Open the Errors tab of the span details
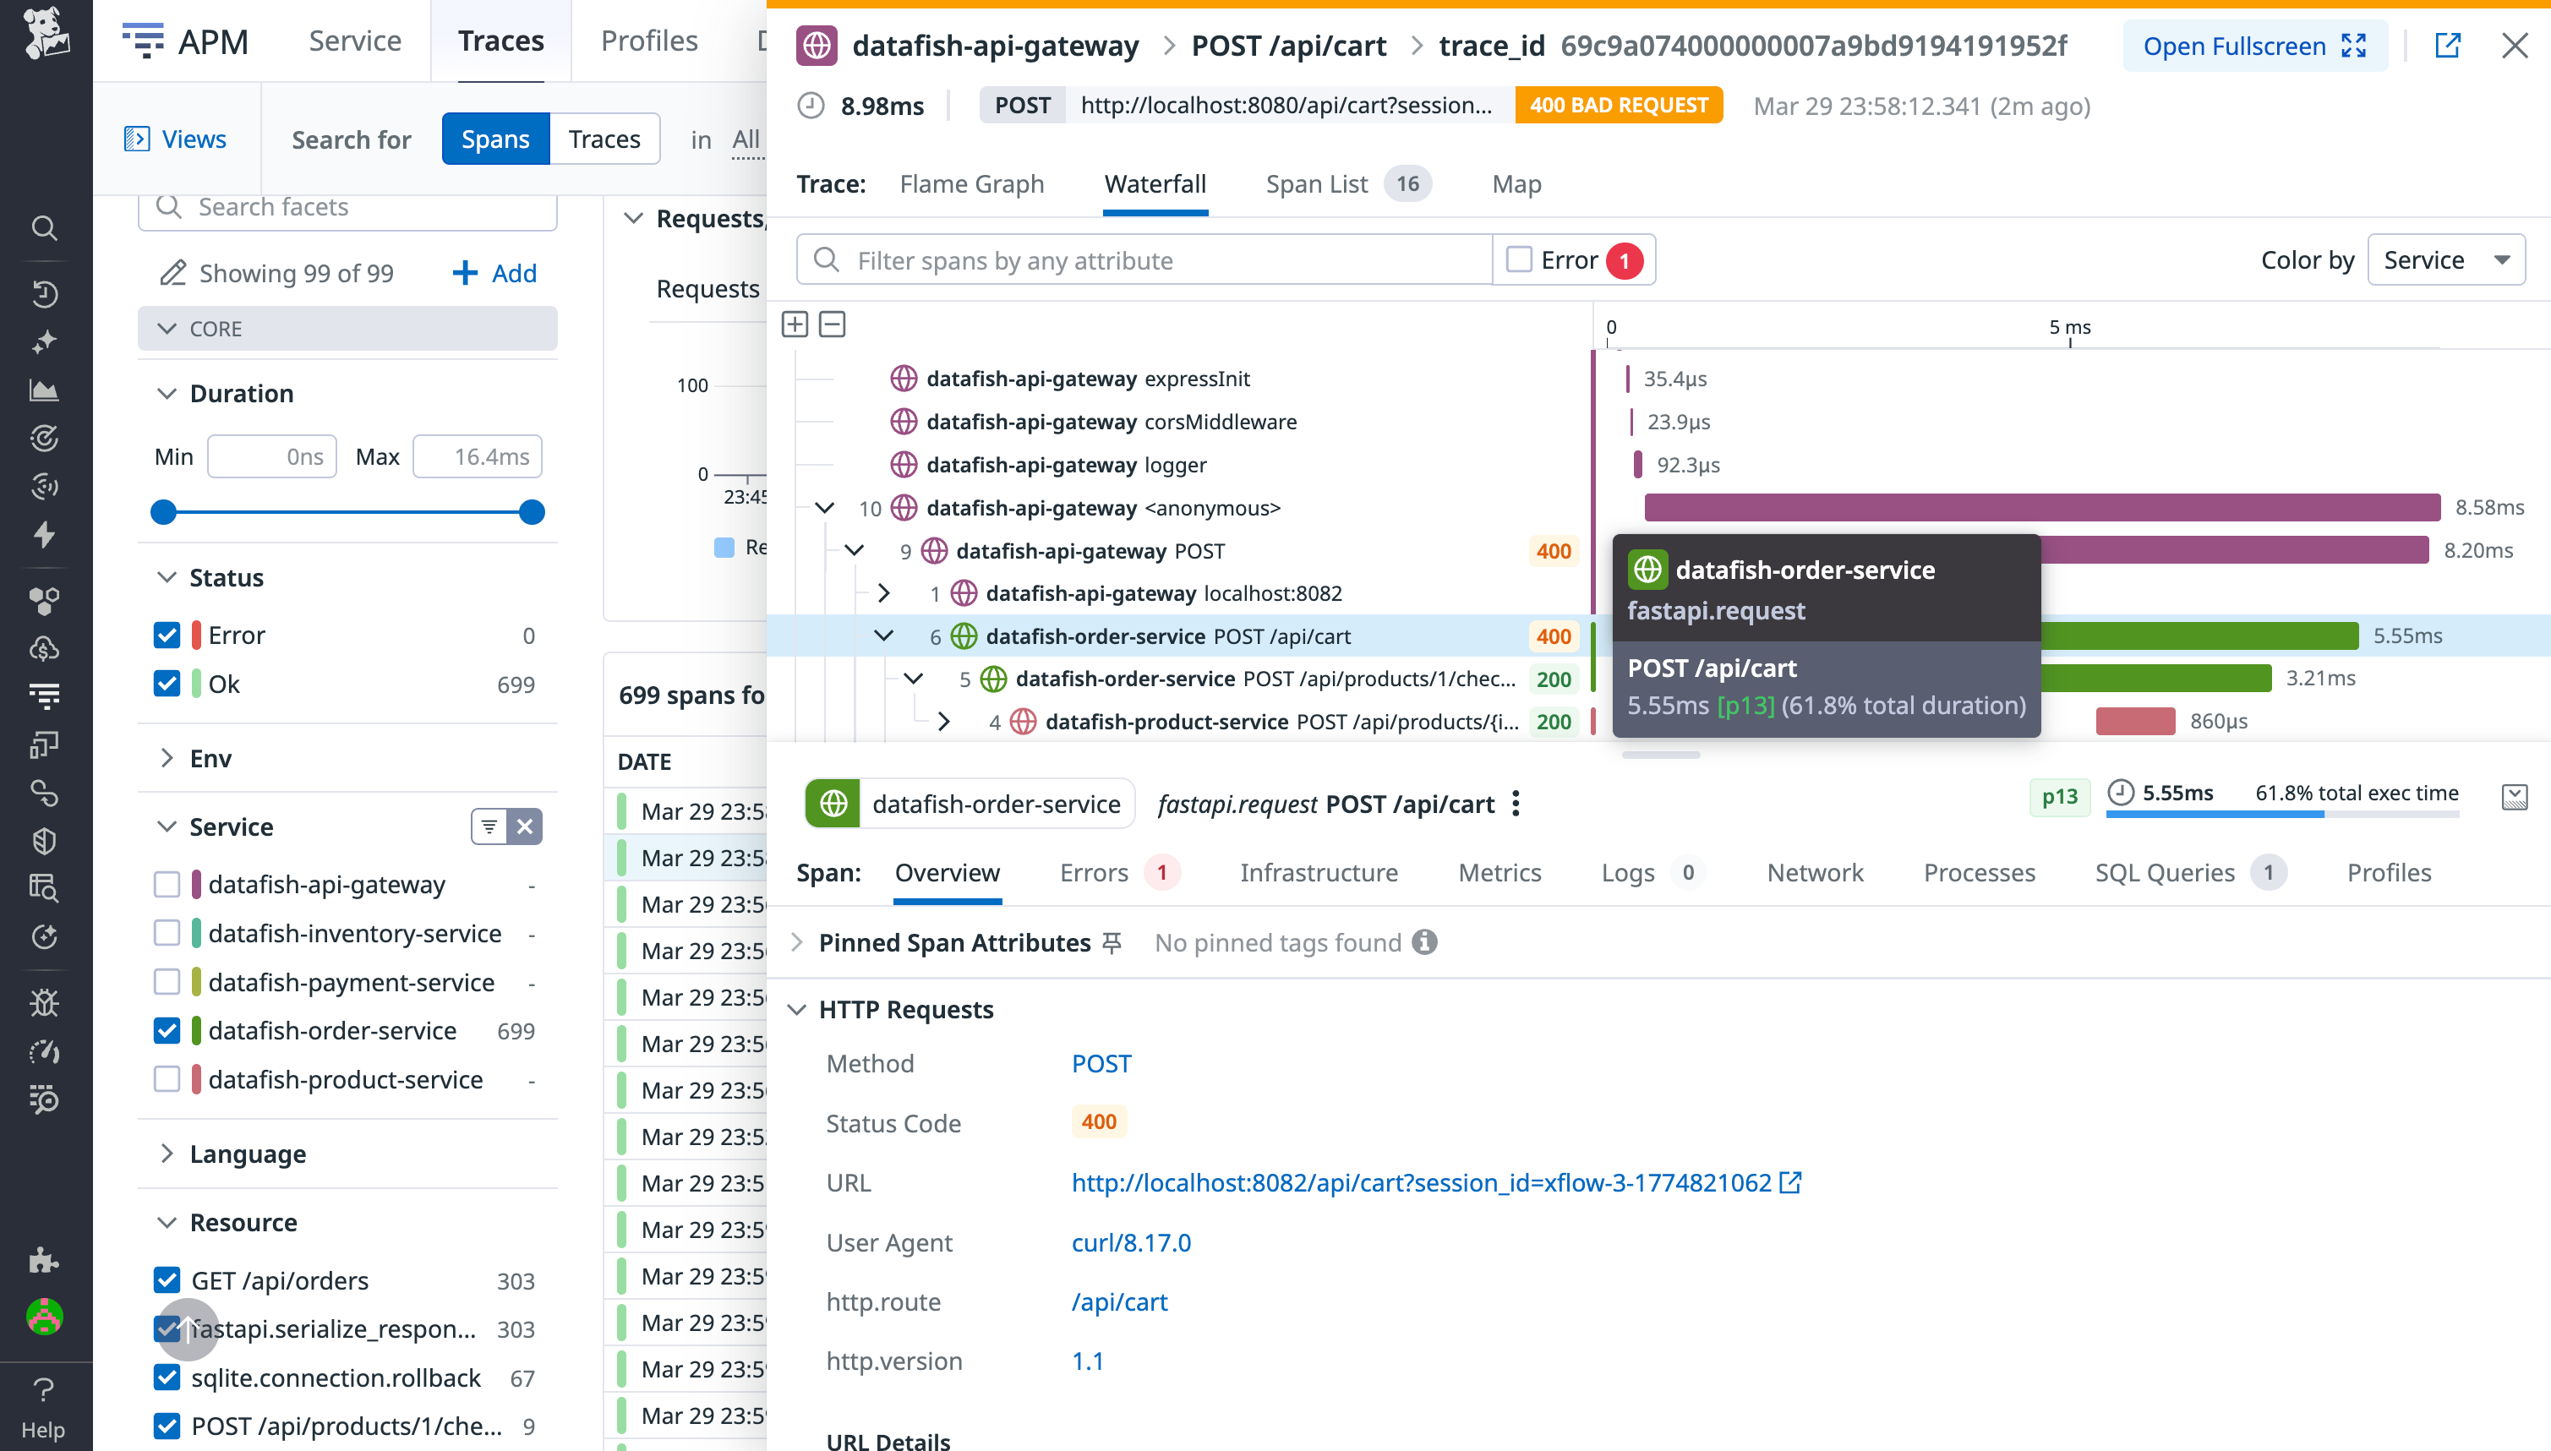This screenshot has width=2551, height=1451. (1093, 872)
